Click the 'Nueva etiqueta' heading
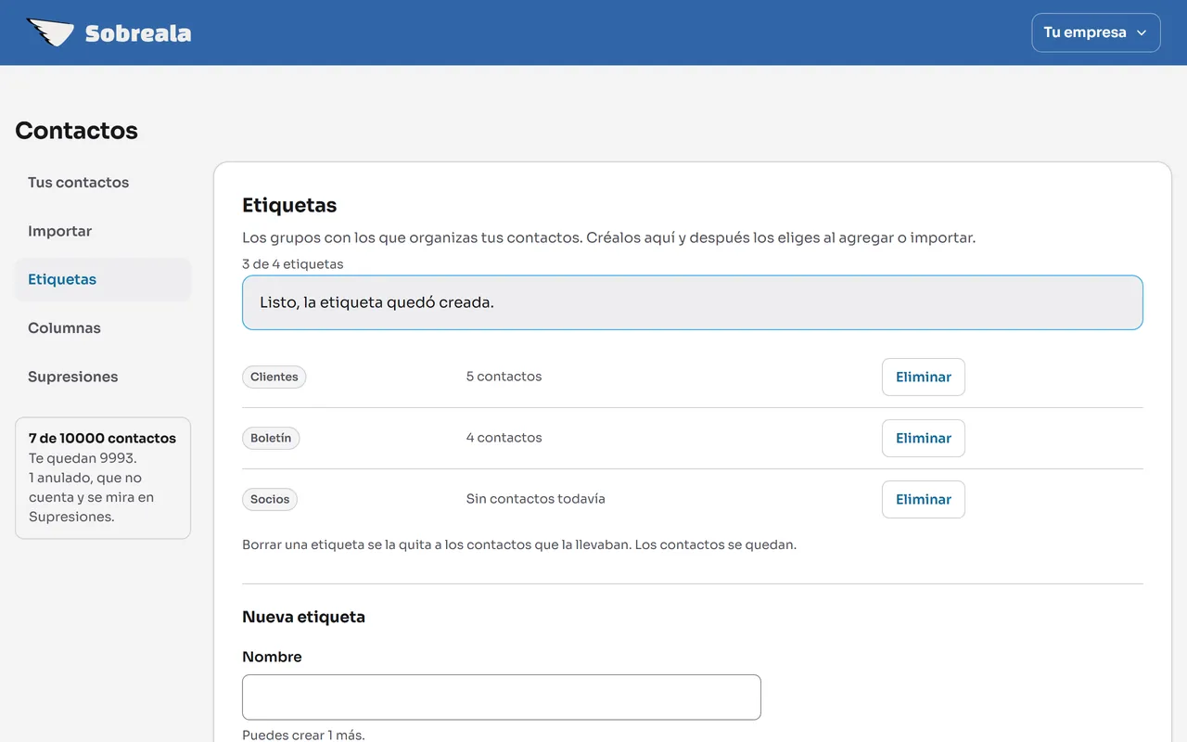 (x=303, y=617)
